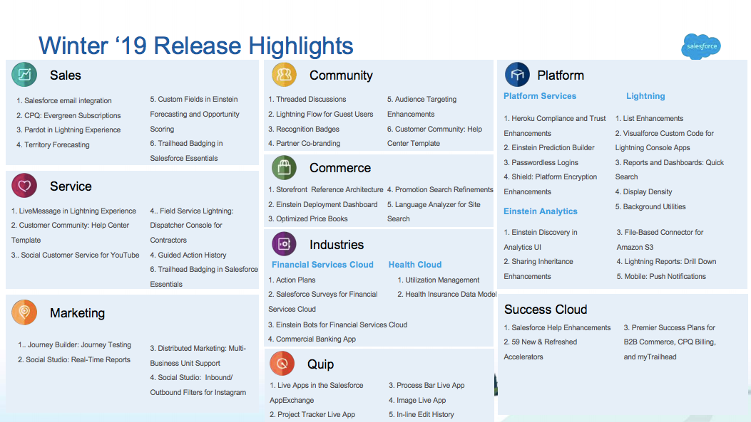
Task: Click the Quip section heading
Action: 320,364
